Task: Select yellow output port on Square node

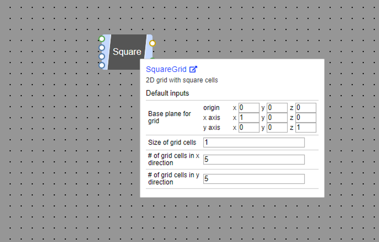Action: click(x=152, y=43)
